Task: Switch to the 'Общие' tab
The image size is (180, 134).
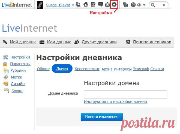Action: point(43,69)
